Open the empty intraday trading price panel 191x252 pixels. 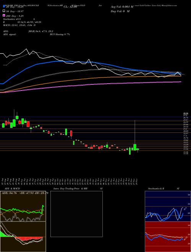(x=76, y=214)
